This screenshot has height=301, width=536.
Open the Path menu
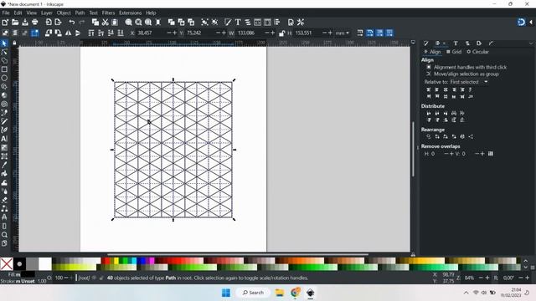[80, 13]
